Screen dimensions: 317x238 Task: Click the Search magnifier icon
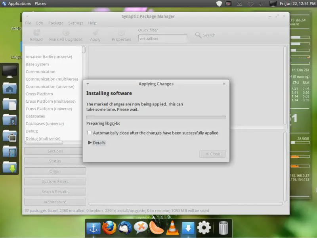tap(199, 35)
